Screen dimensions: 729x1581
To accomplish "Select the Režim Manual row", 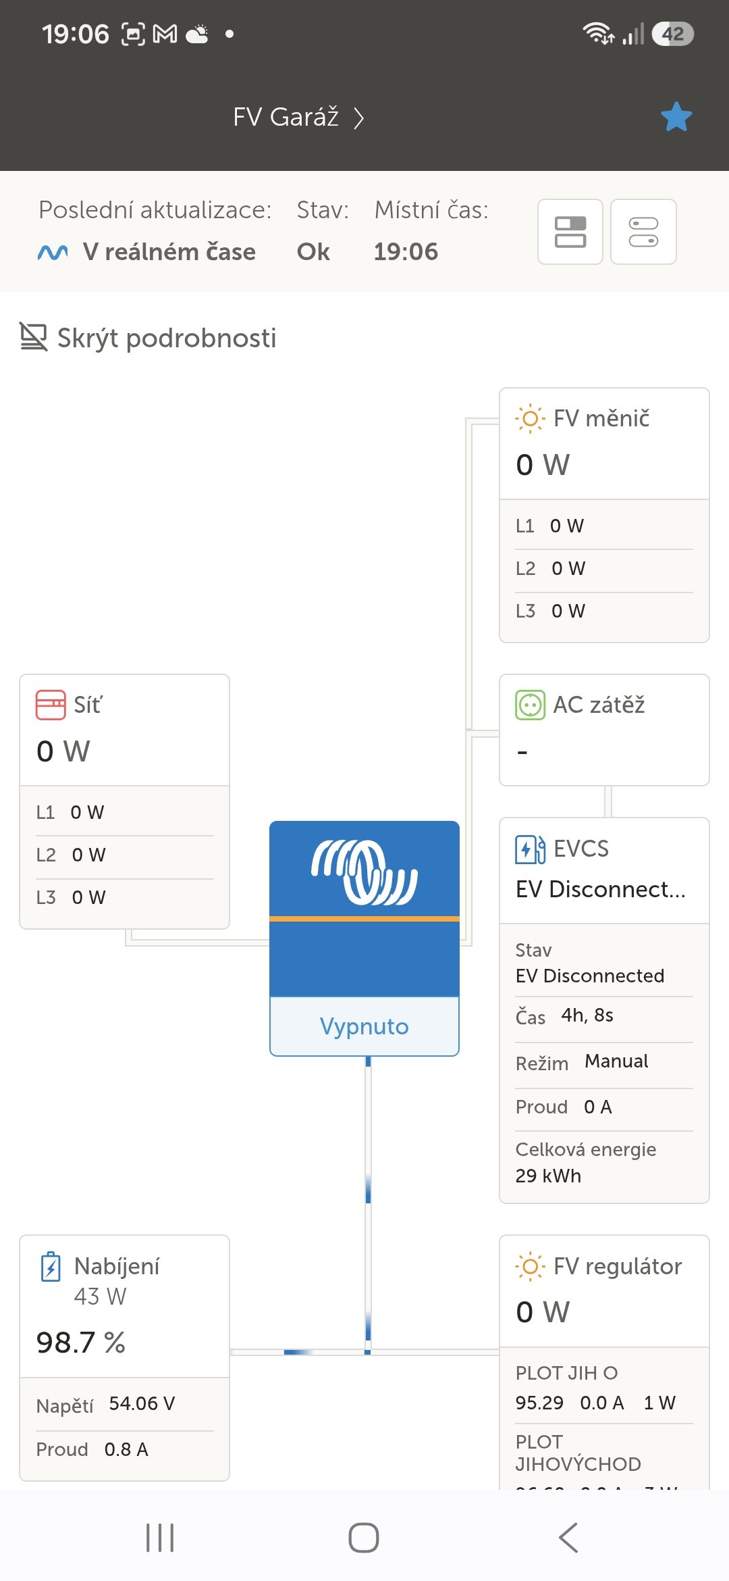I will [x=604, y=1063].
